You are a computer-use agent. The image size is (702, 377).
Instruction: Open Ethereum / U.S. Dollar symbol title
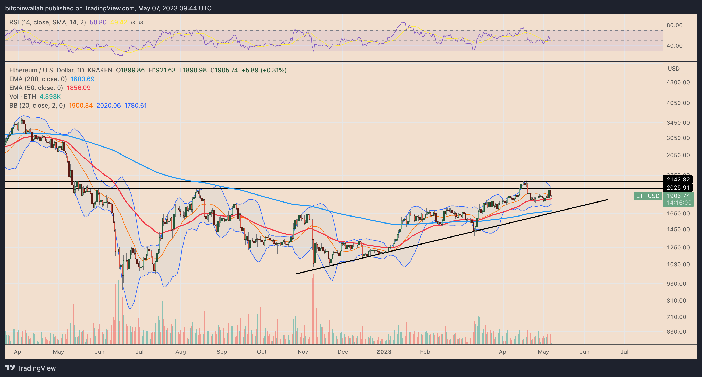pyautogui.click(x=60, y=70)
